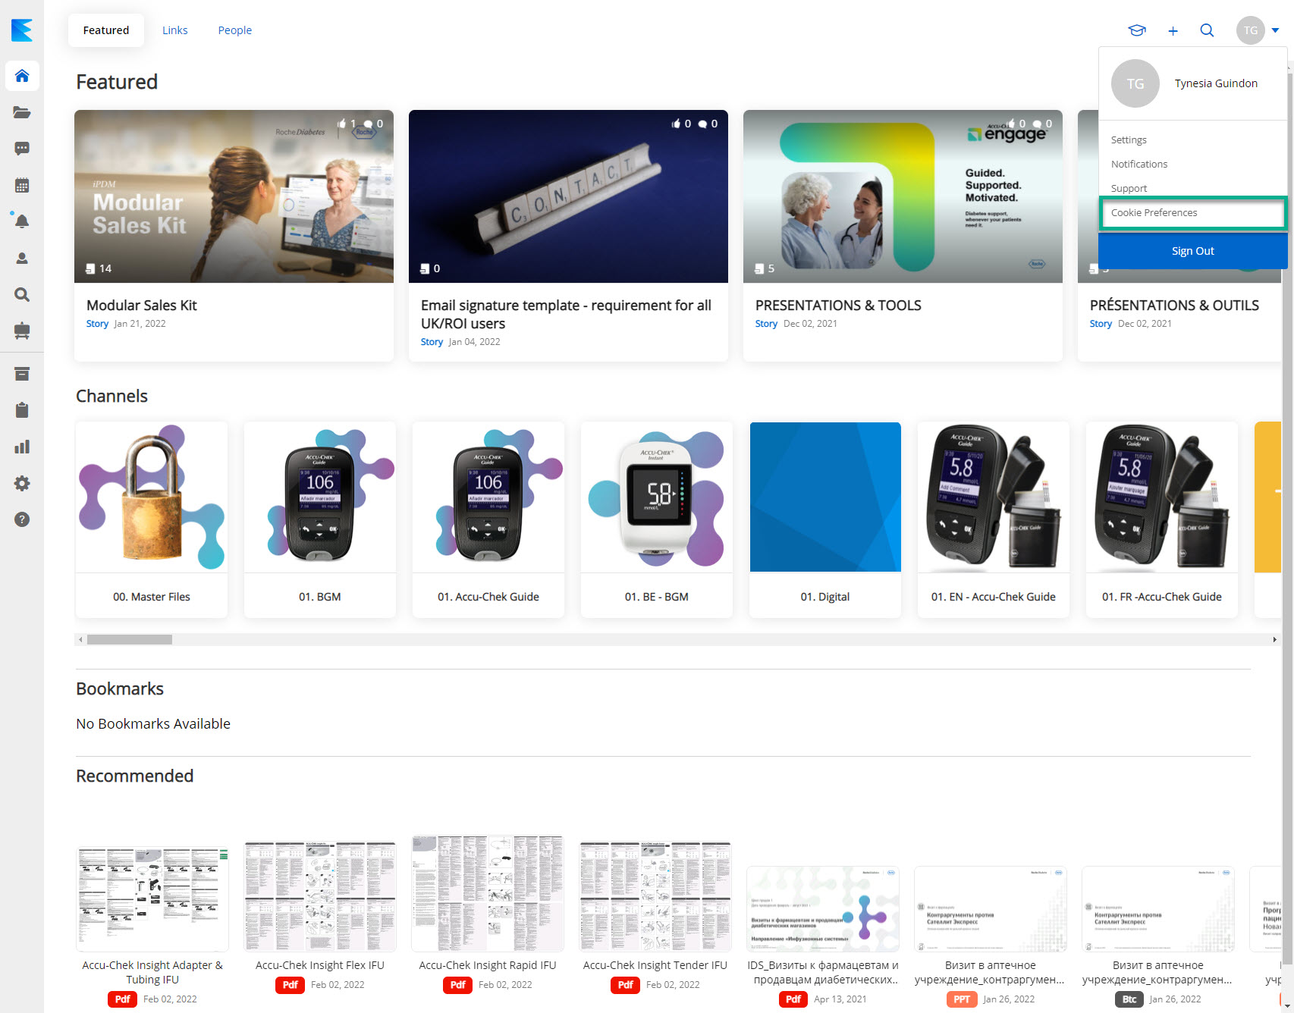Open PRESENTATIONS & TOOLS story title
Screen dimensions: 1294x1013
(838, 305)
